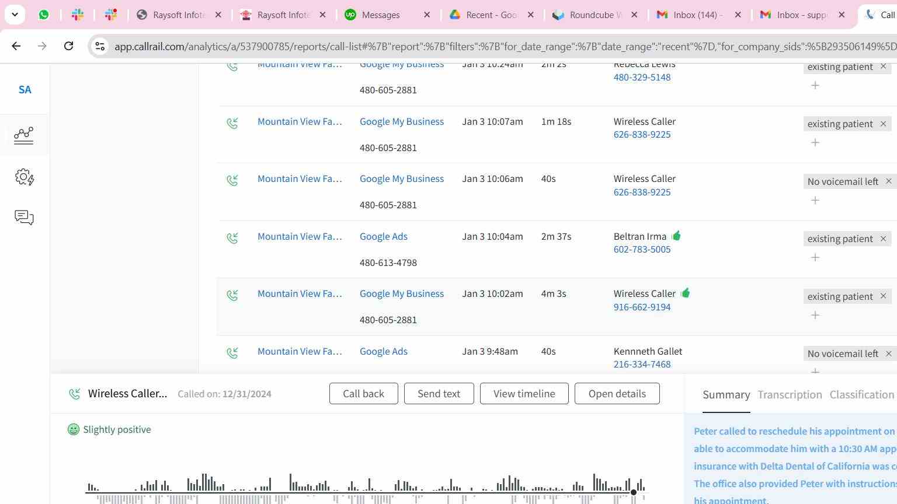Click the inbound call icon for the Beltran Irma row
Viewport: 897px width, 504px height.
[x=232, y=238]
